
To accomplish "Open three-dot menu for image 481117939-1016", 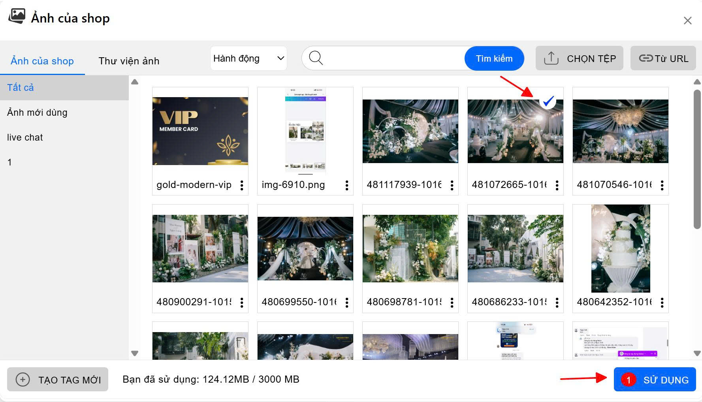I will [452, 185].
